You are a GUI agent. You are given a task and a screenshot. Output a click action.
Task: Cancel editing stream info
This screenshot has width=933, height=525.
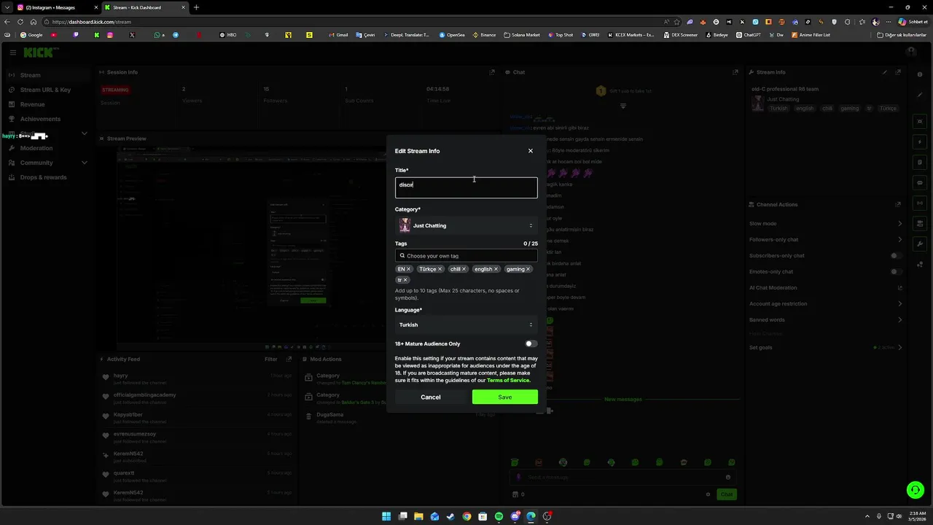pos(430,397)
